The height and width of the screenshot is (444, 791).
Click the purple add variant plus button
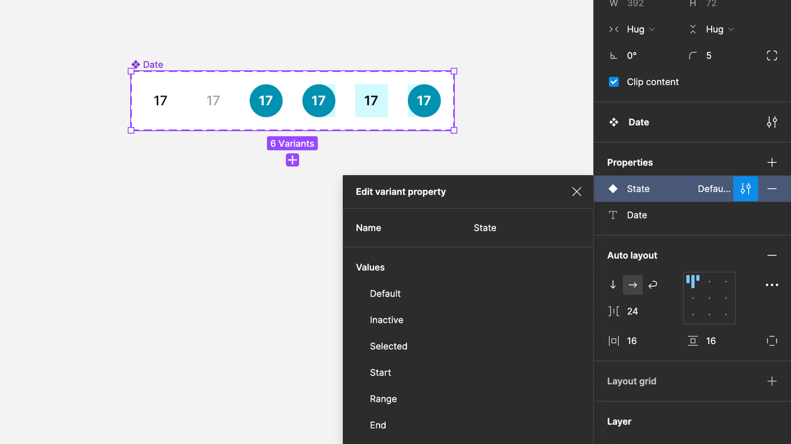(x=292, y=160)
